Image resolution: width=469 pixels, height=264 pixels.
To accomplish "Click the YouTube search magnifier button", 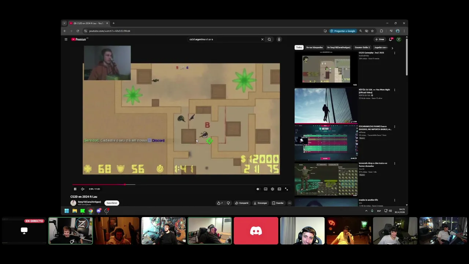I will [269, 39].
